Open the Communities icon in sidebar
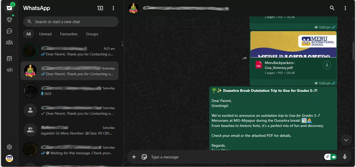This screenshot has height=167, width=356. pos(9,42)
